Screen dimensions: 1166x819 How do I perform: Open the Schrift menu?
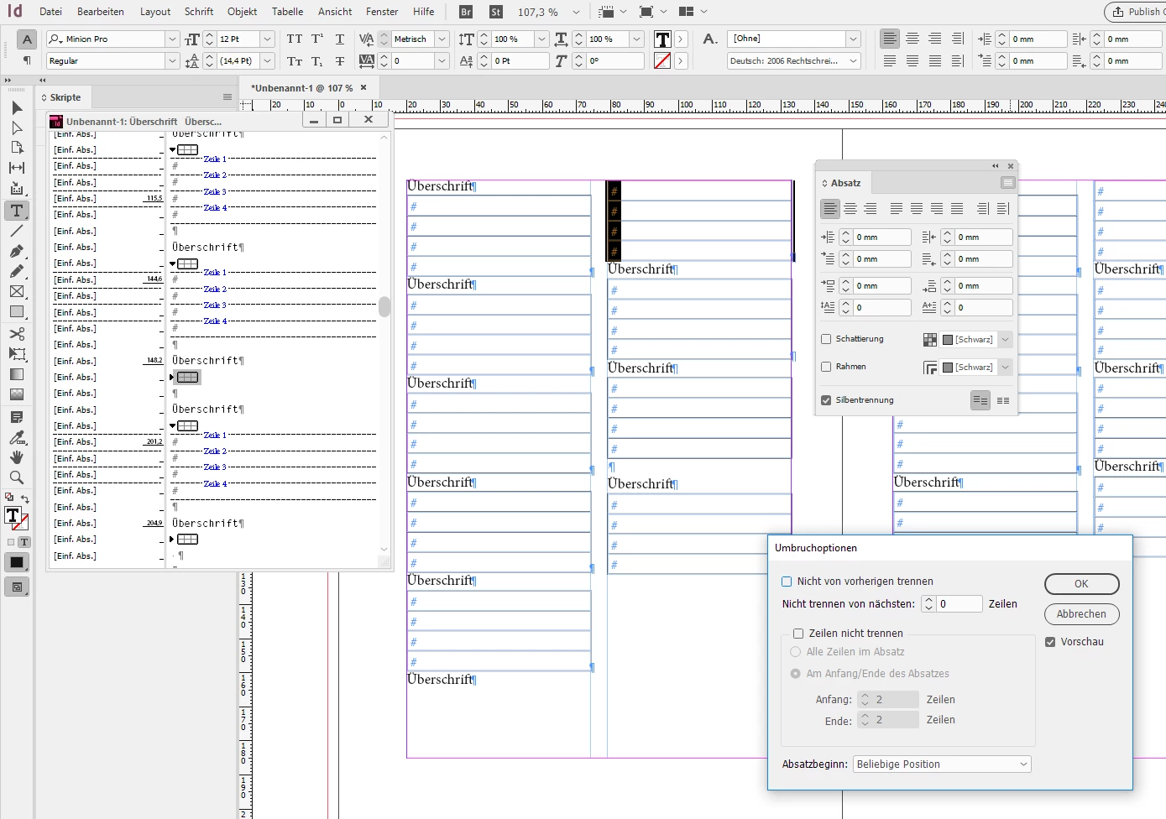tap(199, 12)
